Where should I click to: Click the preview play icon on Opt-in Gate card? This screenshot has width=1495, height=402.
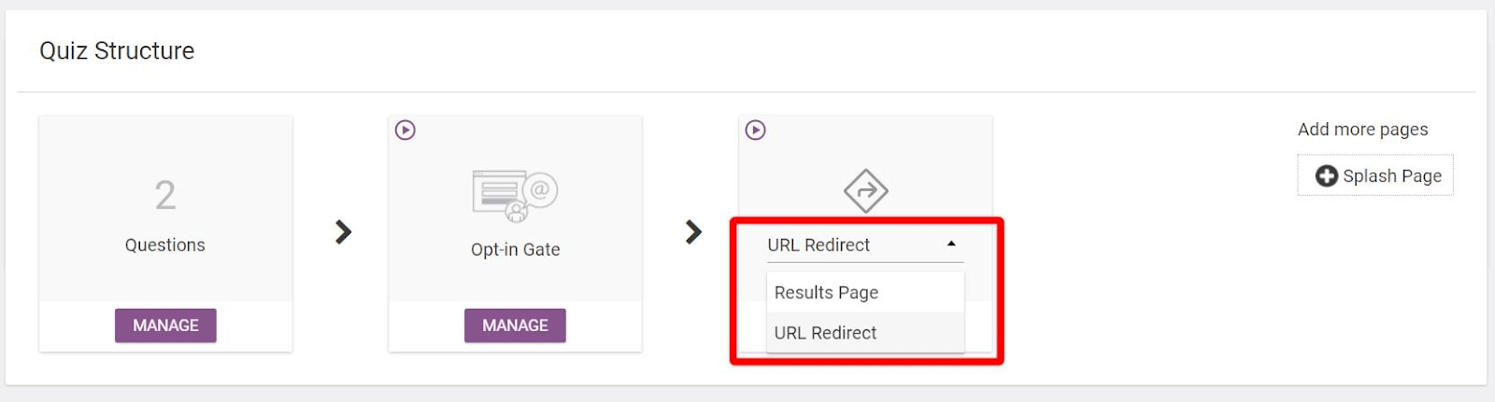click(405, 130)
